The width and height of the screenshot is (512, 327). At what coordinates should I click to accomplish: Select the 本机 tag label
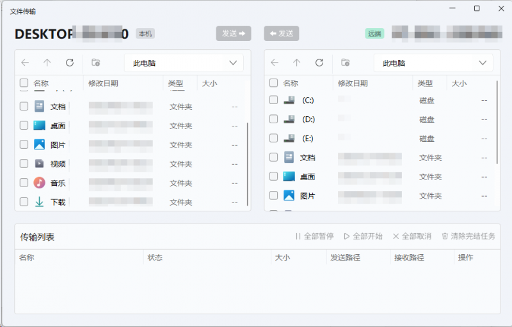tap(145, 34)
